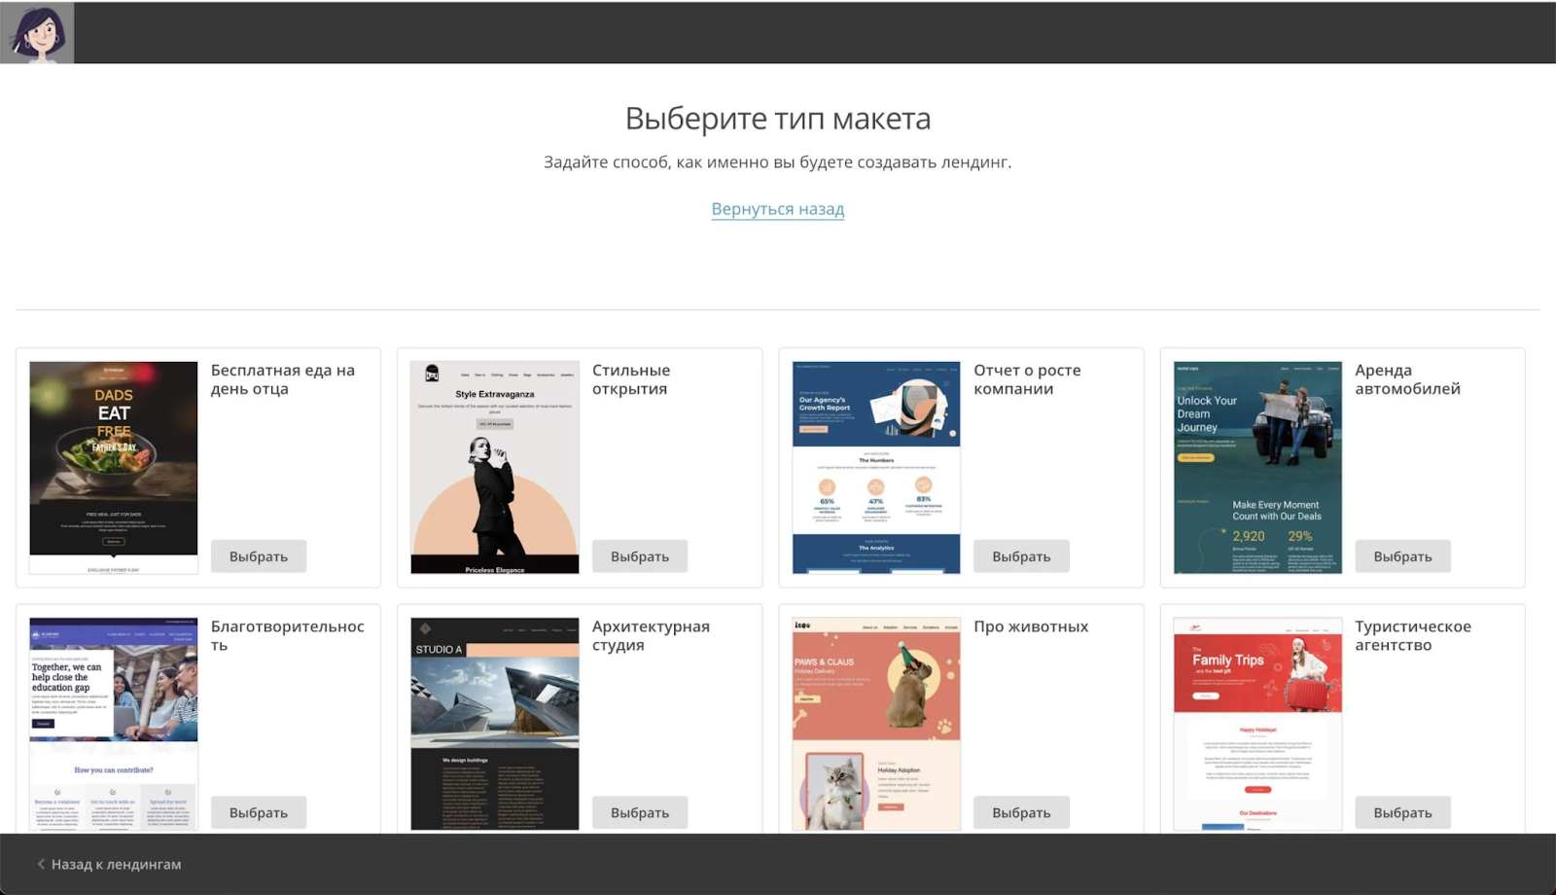Choose the Отчет о росте компании template
1556x895 pixels.
click(x=1021, y=556)
